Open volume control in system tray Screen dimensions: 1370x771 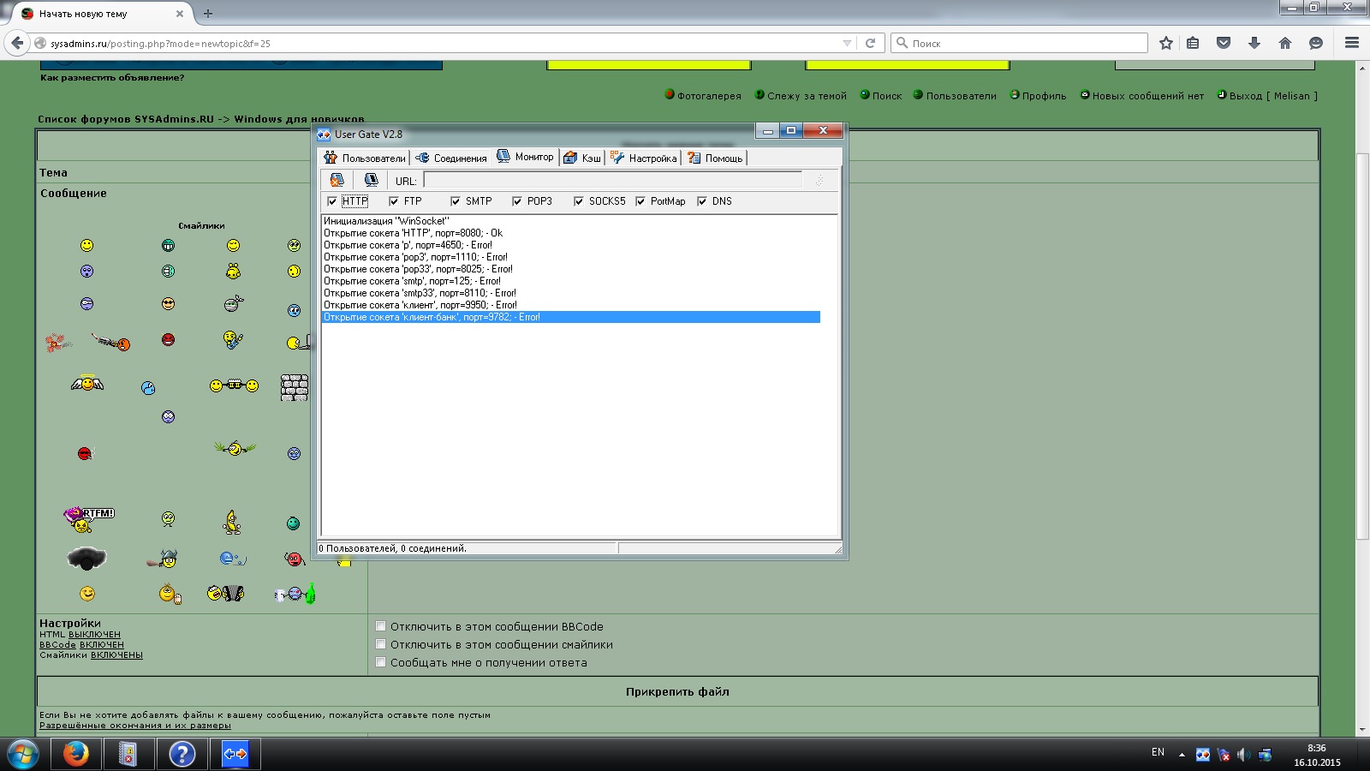1244,755
